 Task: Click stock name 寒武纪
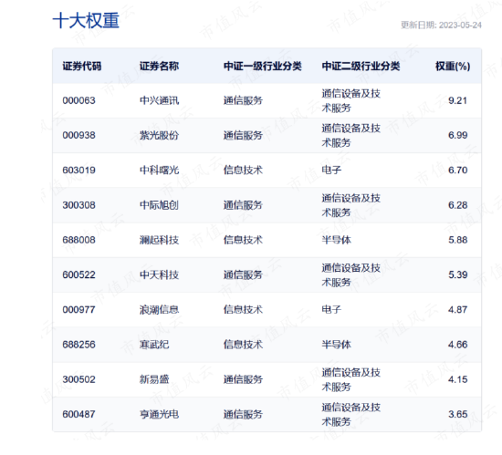click(x=154, y=345)
